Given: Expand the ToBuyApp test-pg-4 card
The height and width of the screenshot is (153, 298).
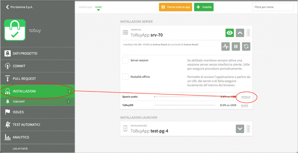Looking at the screenshot, I should [x=240, y=129].
